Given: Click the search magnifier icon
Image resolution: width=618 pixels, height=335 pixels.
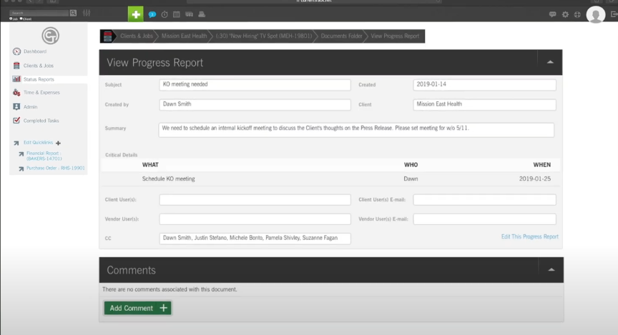Looking at the screenshot, I should click(74, 13).
